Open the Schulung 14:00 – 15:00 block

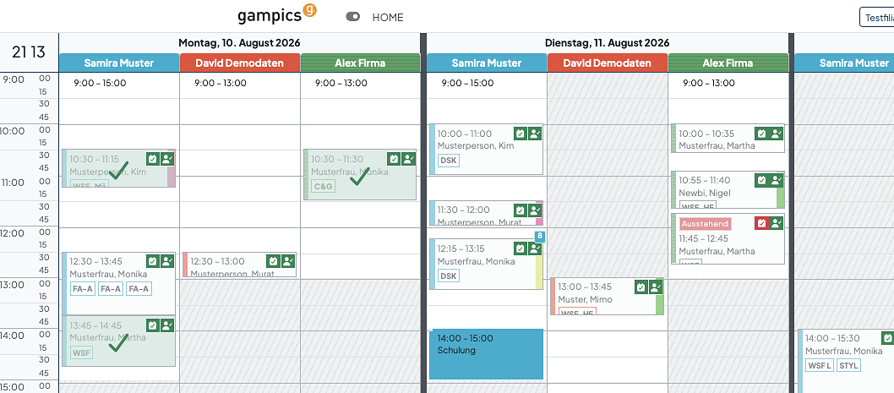[486, 353]
